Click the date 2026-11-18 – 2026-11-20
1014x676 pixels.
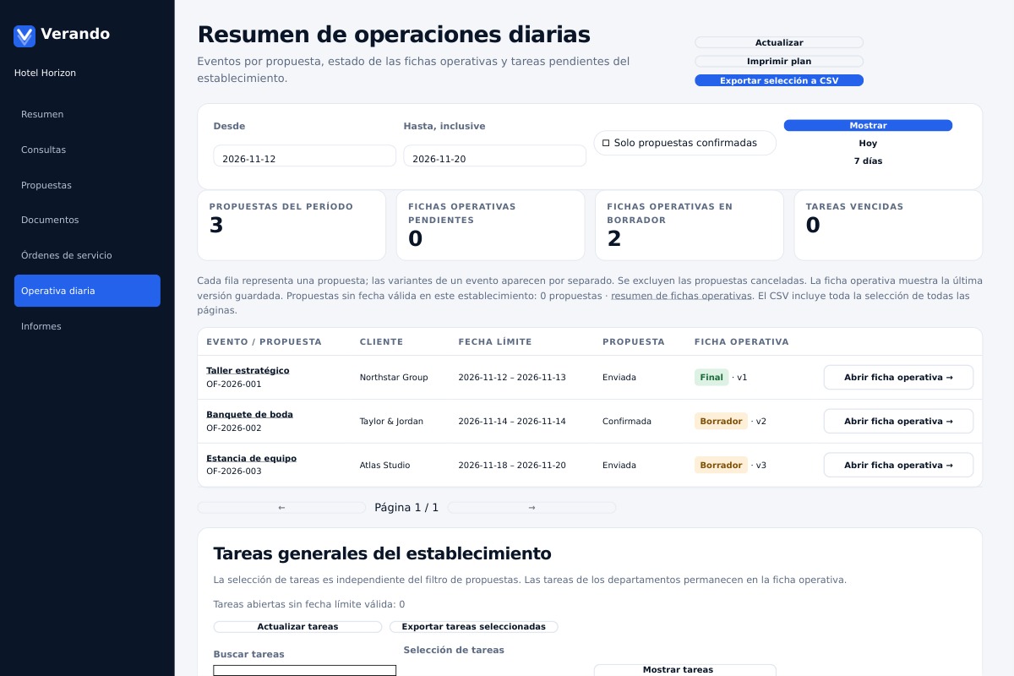coord(512,465)
